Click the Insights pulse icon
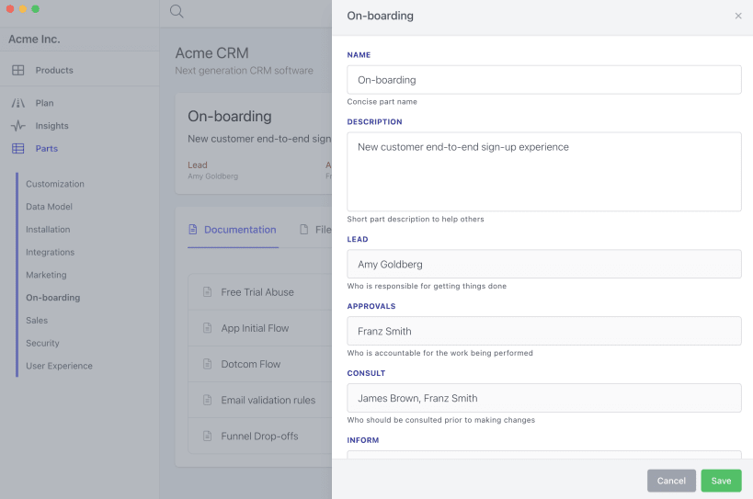The image size is (753, 499). pos(18,126)
